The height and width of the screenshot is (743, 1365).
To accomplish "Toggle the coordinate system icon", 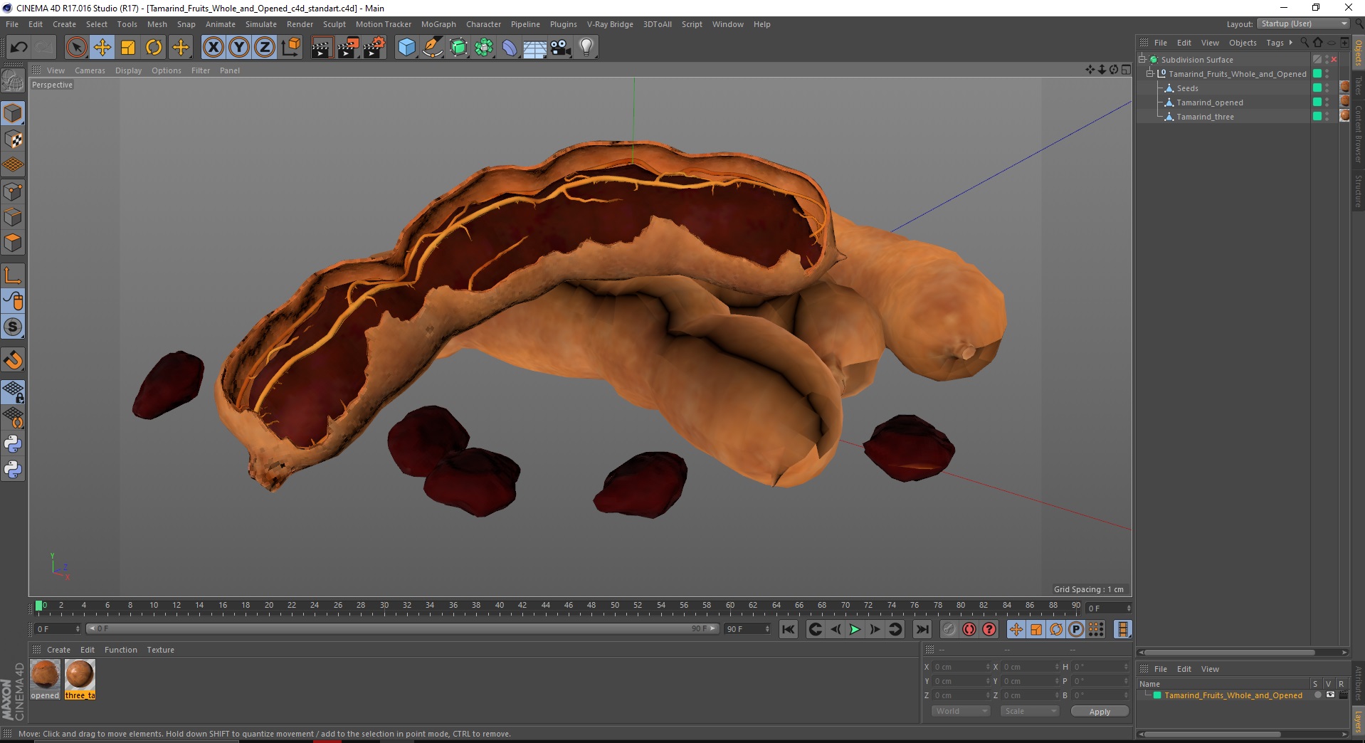I will [x=290, y=48].
